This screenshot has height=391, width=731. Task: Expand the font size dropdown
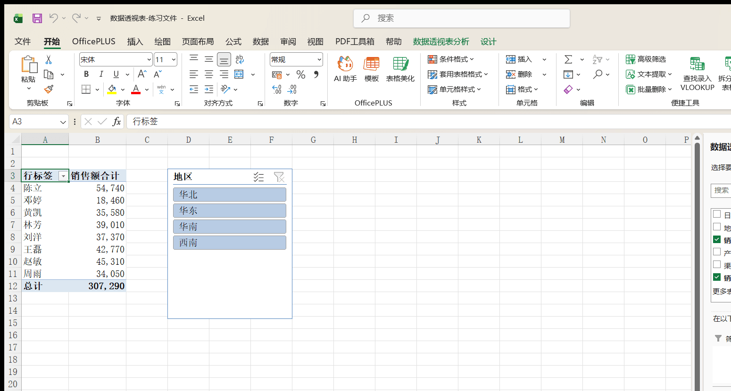coord(174,59)
